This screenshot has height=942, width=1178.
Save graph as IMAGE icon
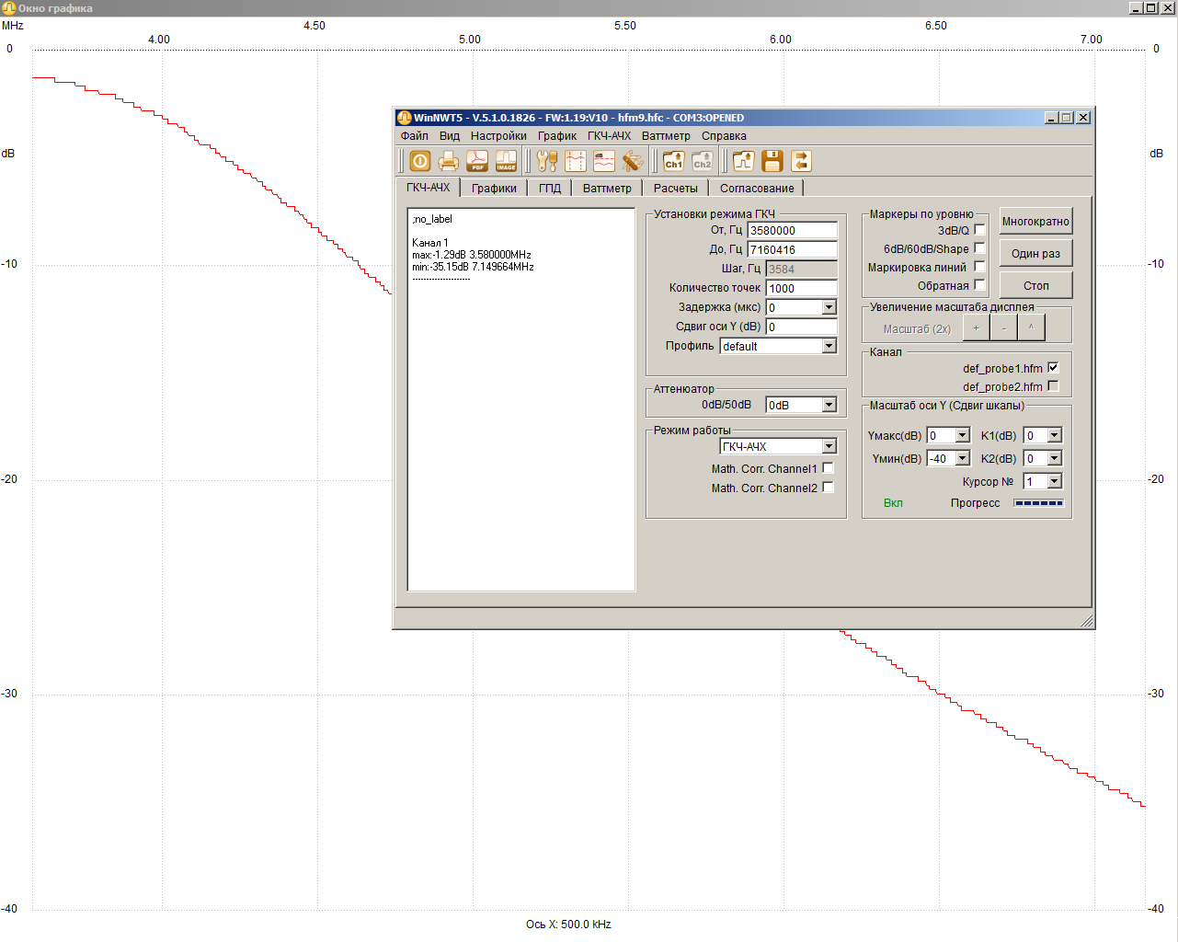pyautogui.click(x=506, y=161)
